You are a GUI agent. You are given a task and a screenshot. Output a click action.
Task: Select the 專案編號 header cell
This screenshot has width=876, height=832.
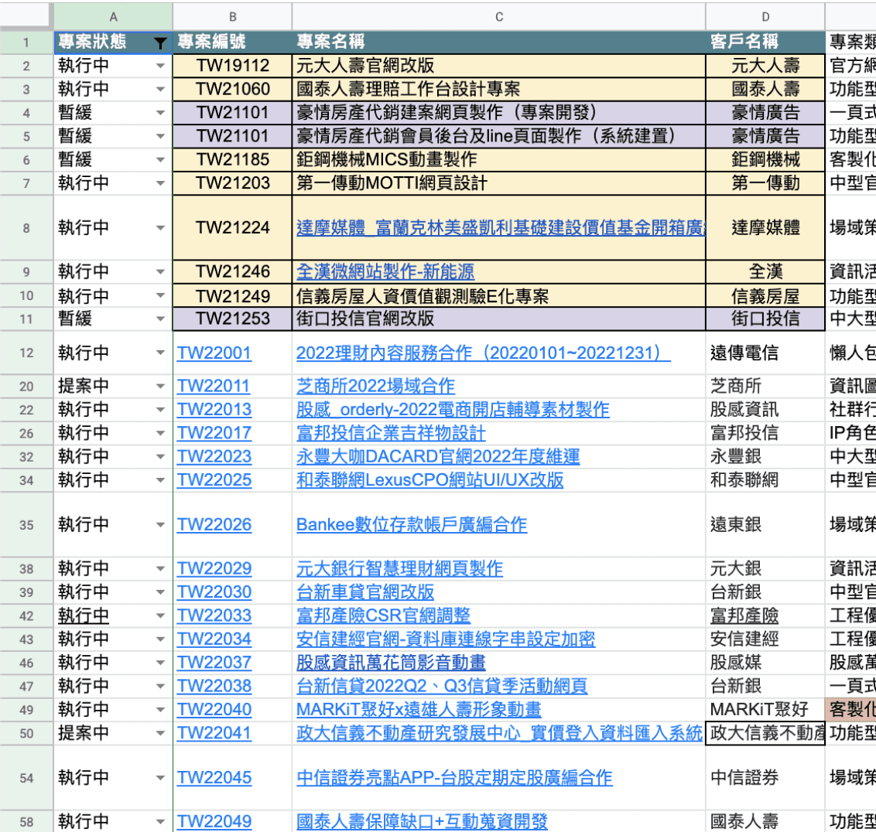coord(232,42)
